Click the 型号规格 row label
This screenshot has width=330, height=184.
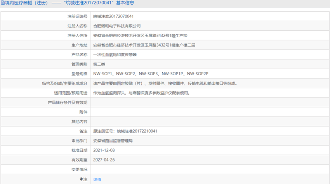coord(79,74)
